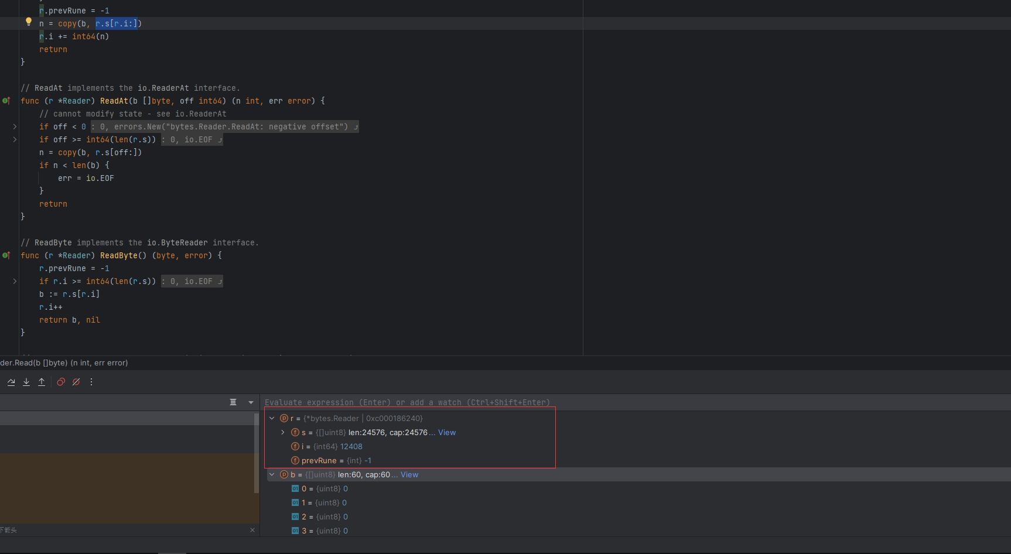The image size is (1011, 554).
Task: Click 'b := r.s[r.i]' statement
Action: click(70, 294)
